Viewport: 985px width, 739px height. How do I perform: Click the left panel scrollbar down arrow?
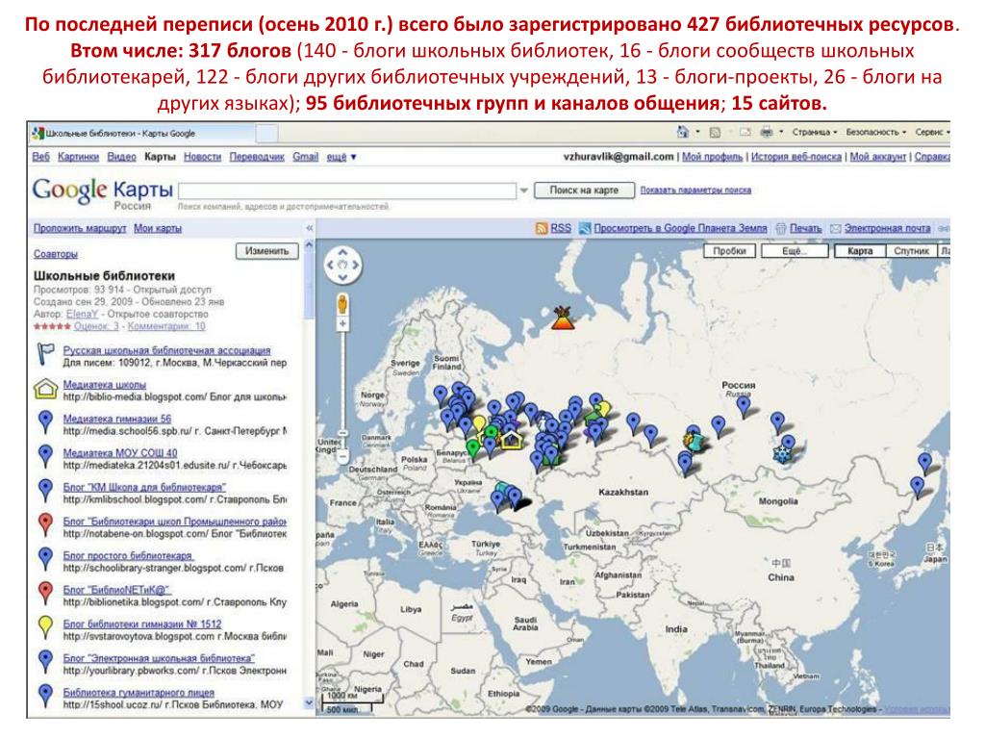click(x=309, y=703)
